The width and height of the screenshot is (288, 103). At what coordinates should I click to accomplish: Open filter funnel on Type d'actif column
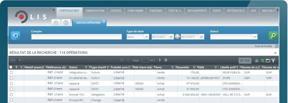point(108,67)
